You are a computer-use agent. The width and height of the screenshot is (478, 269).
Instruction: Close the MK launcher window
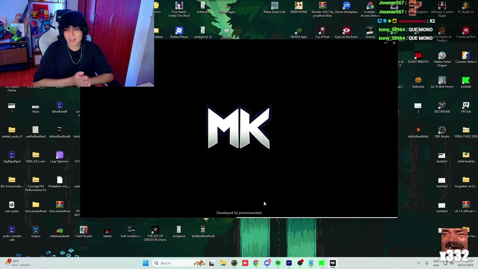394,43
